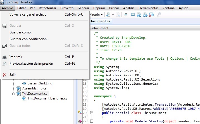Image resolution: width=200 pixels, height=124 pixels.
Task: Switch to the ThisDocument.cs editor tab
Action: pos(99,21)
